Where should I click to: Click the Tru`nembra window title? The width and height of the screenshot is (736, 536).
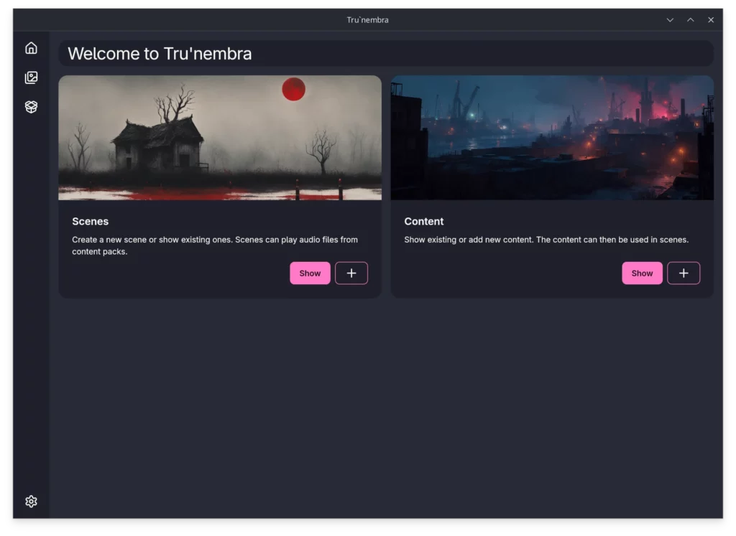[367, 20]
